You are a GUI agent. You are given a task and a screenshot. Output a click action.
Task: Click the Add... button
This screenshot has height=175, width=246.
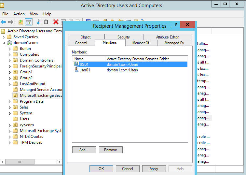[x=84, y=150]
